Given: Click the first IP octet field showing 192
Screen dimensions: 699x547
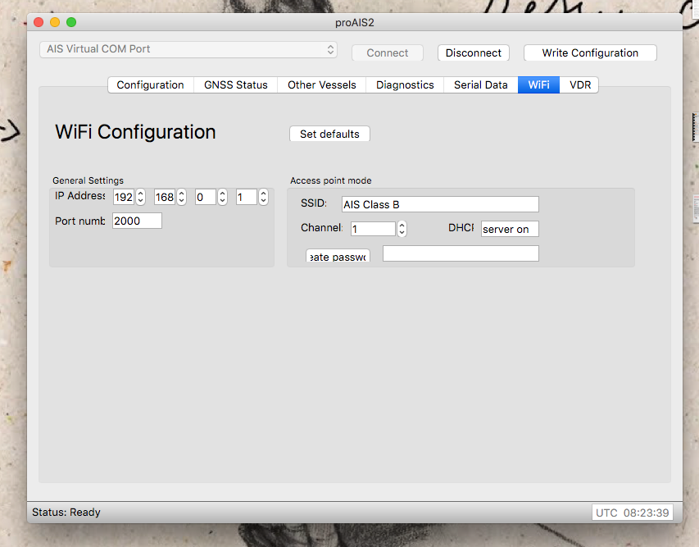Looking at the screenshot, I should (124, 197).
